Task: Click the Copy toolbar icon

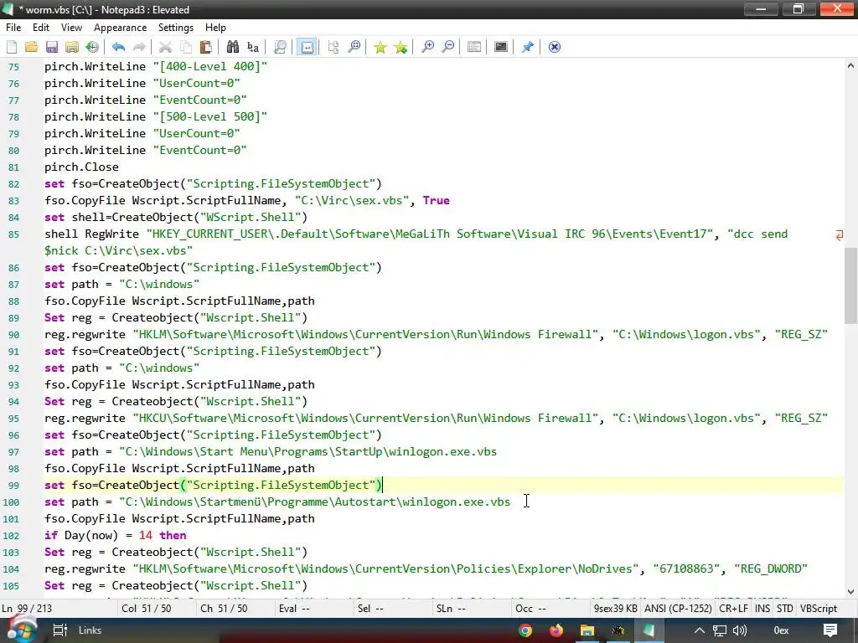Action: coord(186,47)
